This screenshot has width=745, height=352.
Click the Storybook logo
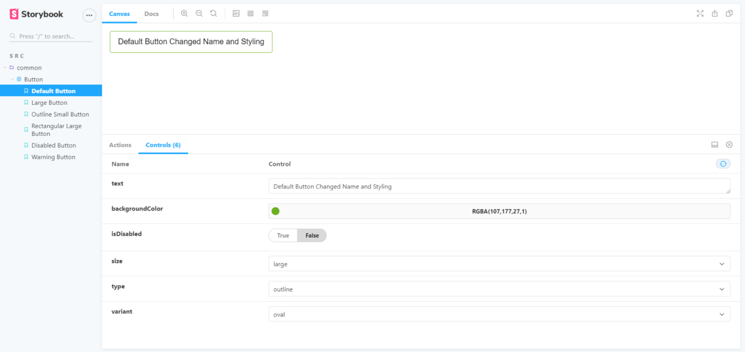click(37, 14)
